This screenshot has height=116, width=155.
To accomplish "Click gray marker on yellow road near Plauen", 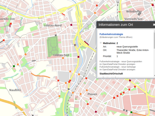I will (68, 89).
